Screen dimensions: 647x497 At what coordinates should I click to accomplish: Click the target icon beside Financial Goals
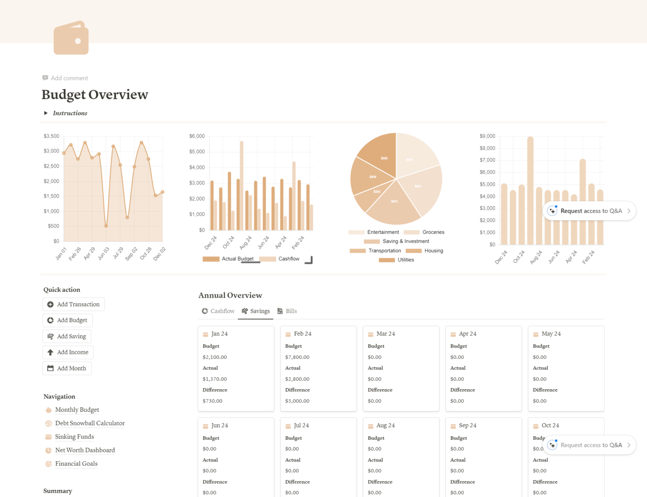tap(48, 464)
